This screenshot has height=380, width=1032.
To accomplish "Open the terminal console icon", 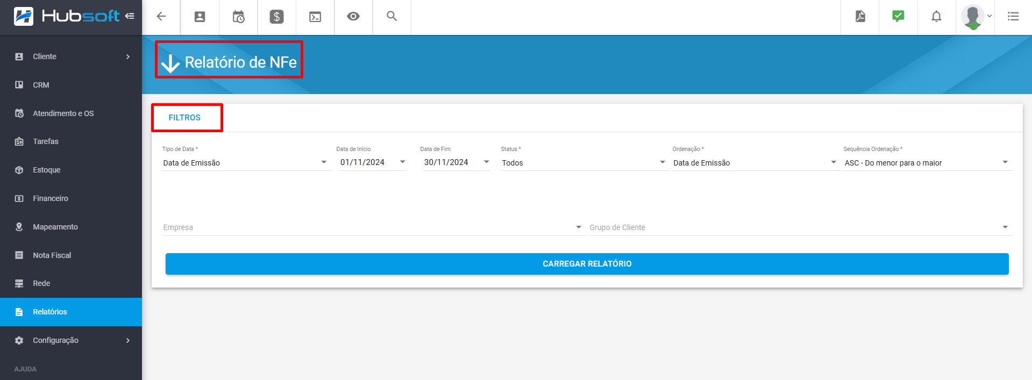I will point(315,17).
